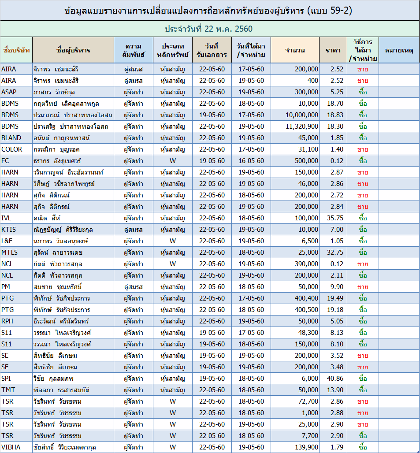This screenshot has height=453, width=420.
Task: Click the ชื่อบริษัท column header
Action: click(16, 50)
